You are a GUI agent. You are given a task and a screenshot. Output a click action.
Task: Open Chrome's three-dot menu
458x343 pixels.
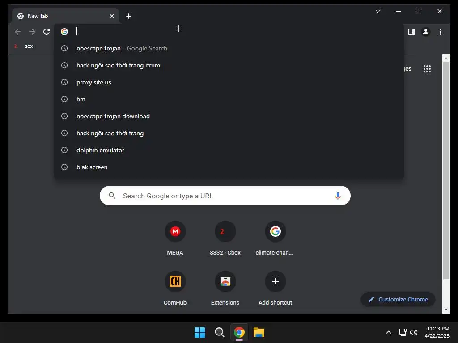440,32
